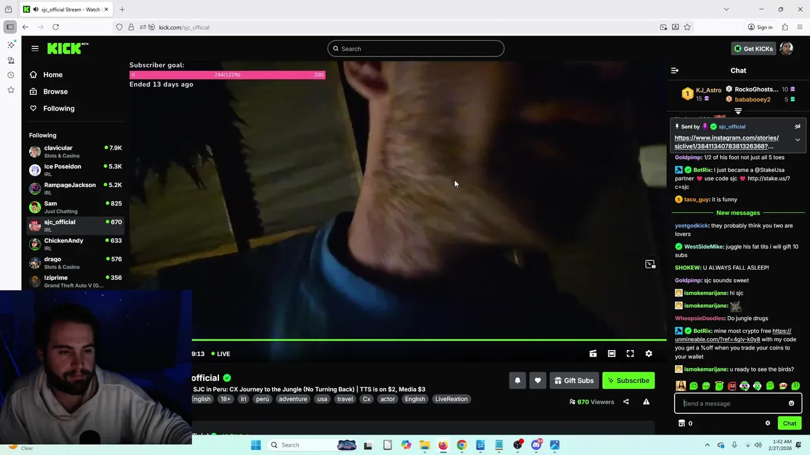Viewport: 810px width, 455px height.
Task: Open drago's Slots & Casino channel
Action: (75, 263)
